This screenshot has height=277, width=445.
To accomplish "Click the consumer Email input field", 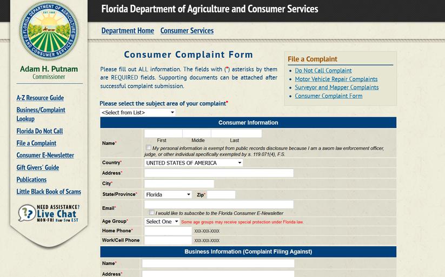I will (219, 205).
